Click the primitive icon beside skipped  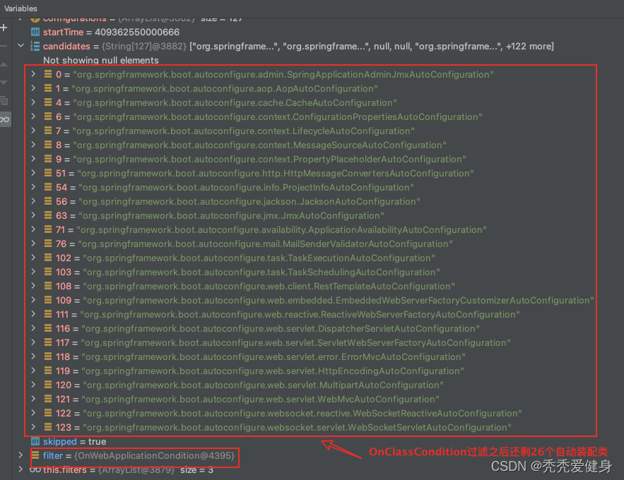[x=35, y=442]
